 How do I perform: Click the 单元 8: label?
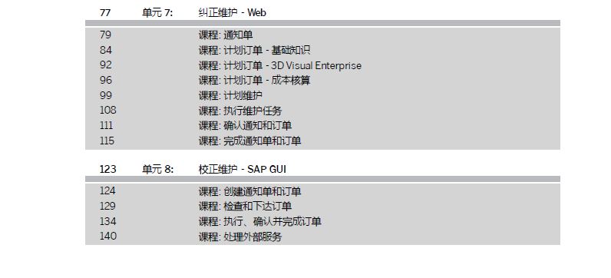(158, 169)
